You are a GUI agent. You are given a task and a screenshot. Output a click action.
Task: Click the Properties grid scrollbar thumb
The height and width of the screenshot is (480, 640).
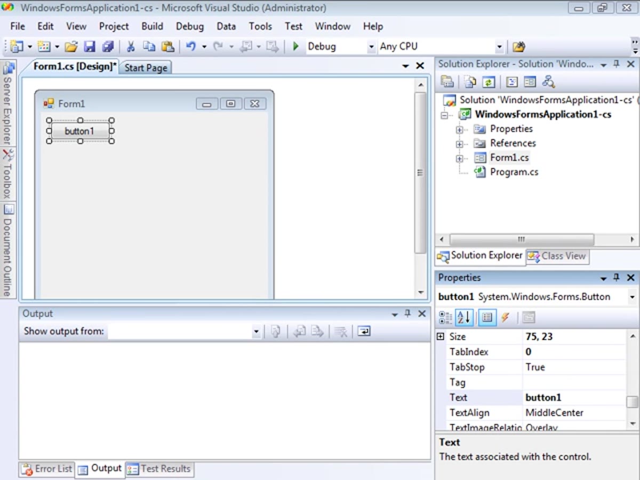tap(632, 402)
